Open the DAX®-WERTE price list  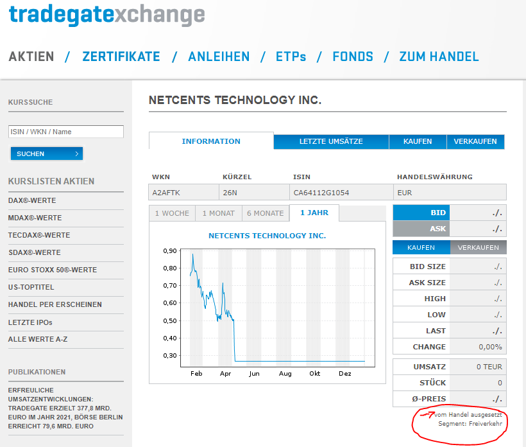[32, 200]
